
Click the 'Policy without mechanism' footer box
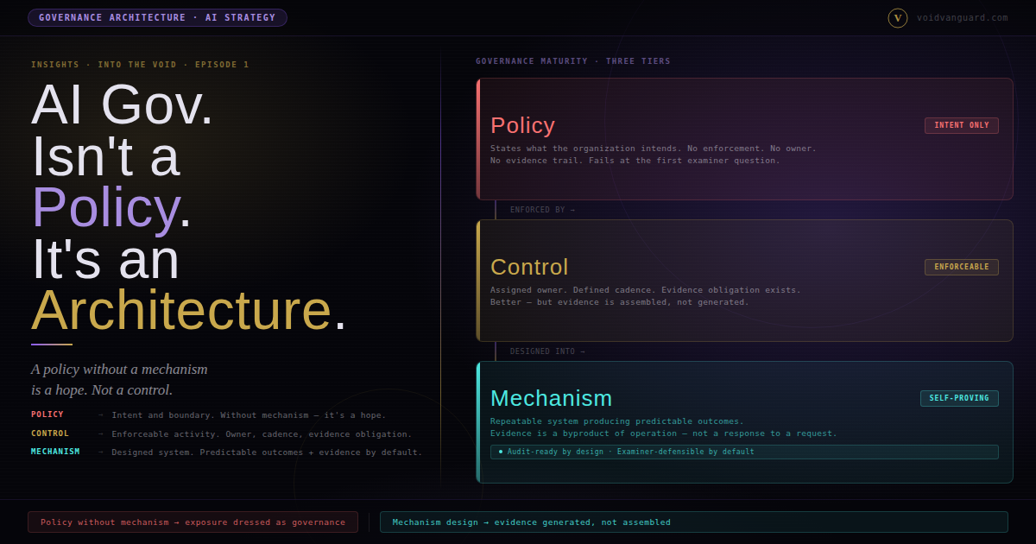pos(193,522)
